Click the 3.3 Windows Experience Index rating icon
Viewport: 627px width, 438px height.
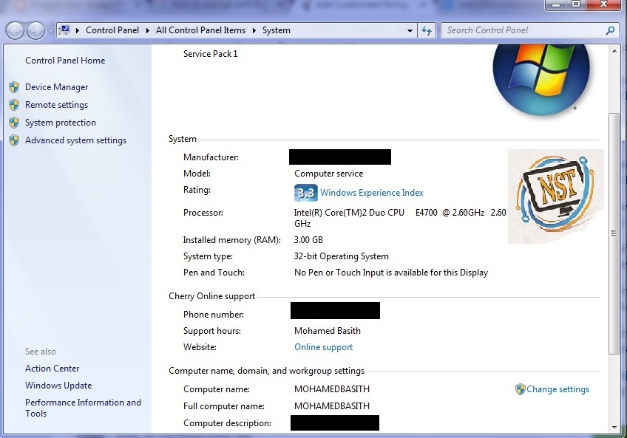(x=305, y=192)
